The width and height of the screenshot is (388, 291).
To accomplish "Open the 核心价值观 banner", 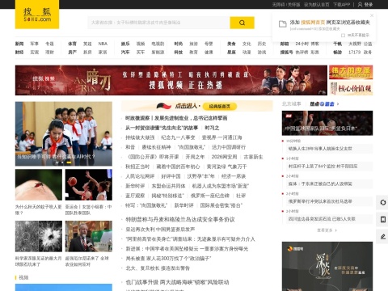I will pyautogui.click(x=351, y=88).
